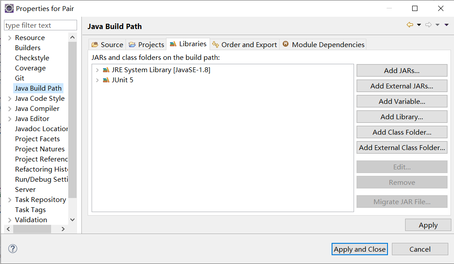The height and width of the screenshot is (264, 454).
Task: Open the Order and Export tab
Action: [244, 44]
